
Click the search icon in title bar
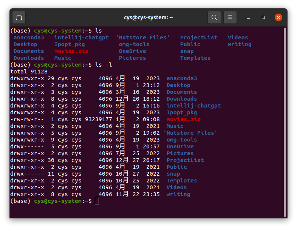pyautogui.click(x=214, y=17)
